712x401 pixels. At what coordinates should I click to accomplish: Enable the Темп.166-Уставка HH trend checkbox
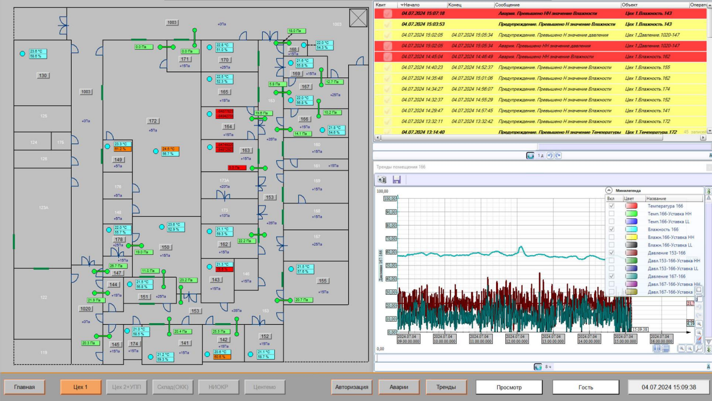[x=611, y=214]
